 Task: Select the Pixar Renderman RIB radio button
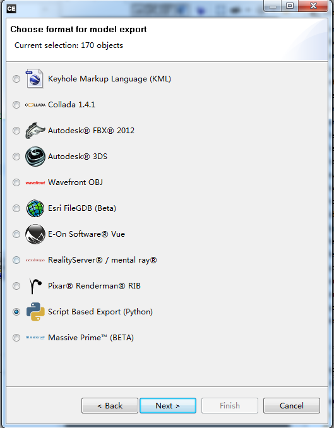[x=16, y=286]
